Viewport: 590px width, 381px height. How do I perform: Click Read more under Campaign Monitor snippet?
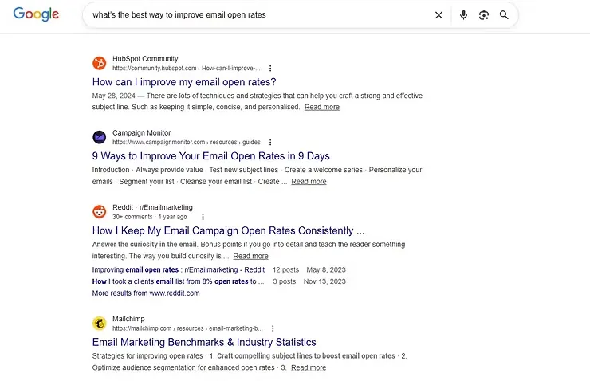(309, 182)
